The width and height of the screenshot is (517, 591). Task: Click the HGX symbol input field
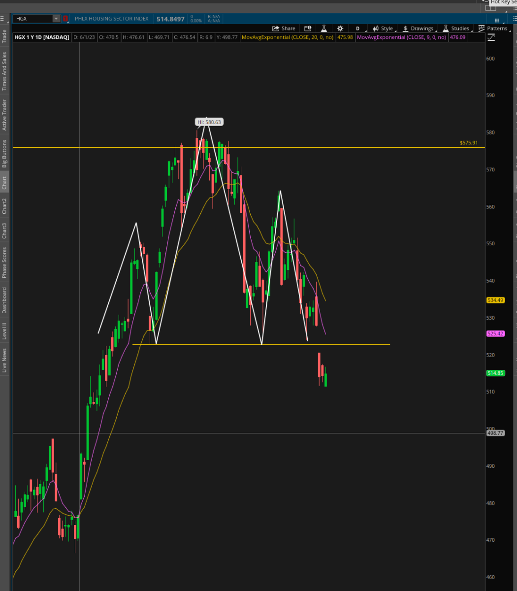pos(32,19)
